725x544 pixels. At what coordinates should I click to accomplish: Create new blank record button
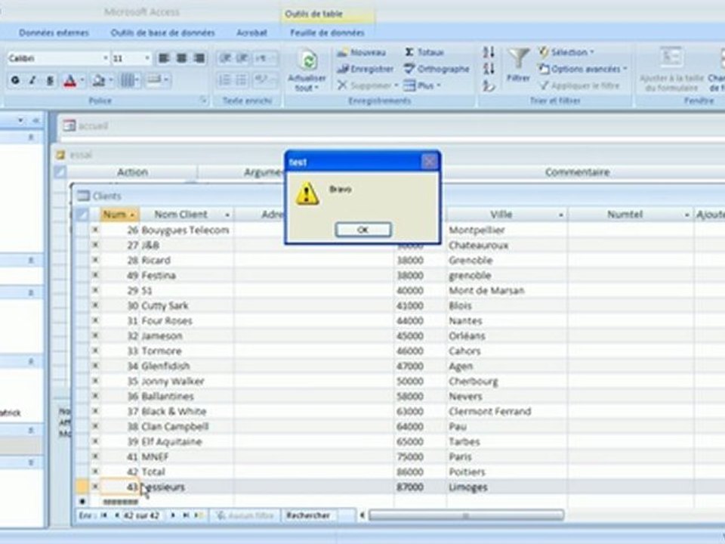(198, 515)
